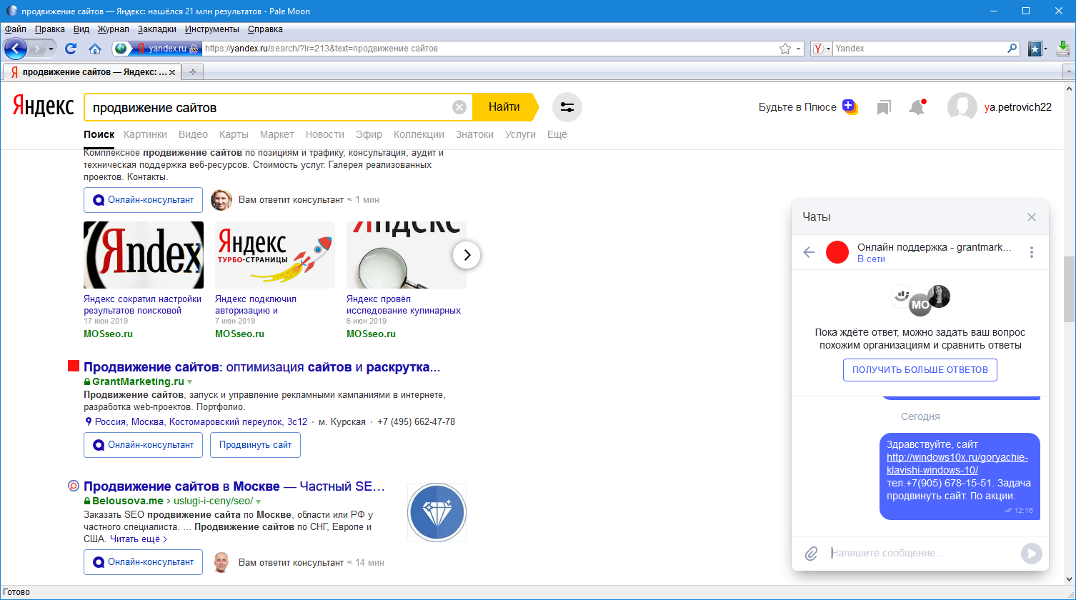Show next news cards with the carousel arrow
Image resolution: width=1076 pixels, height=600 pixels.
click(467, 254)
